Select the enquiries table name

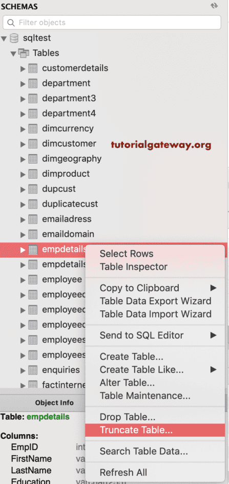click(61, 370)
